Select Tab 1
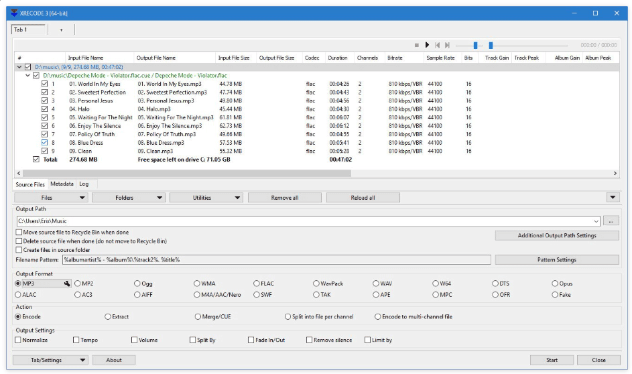 [28, 29]
